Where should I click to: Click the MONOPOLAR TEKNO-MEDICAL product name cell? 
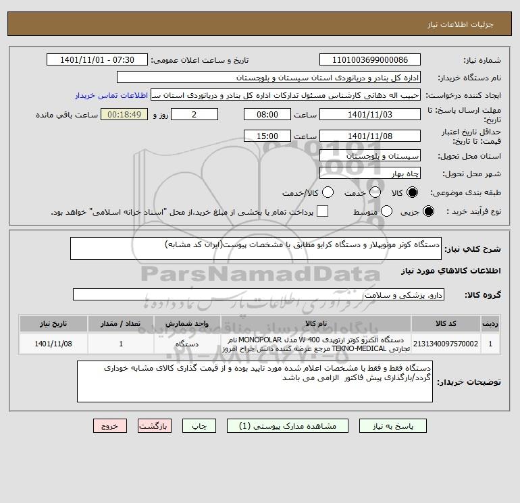316,344
